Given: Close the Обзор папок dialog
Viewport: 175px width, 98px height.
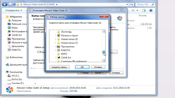Looking at the screenshot, I should (104, 16).
